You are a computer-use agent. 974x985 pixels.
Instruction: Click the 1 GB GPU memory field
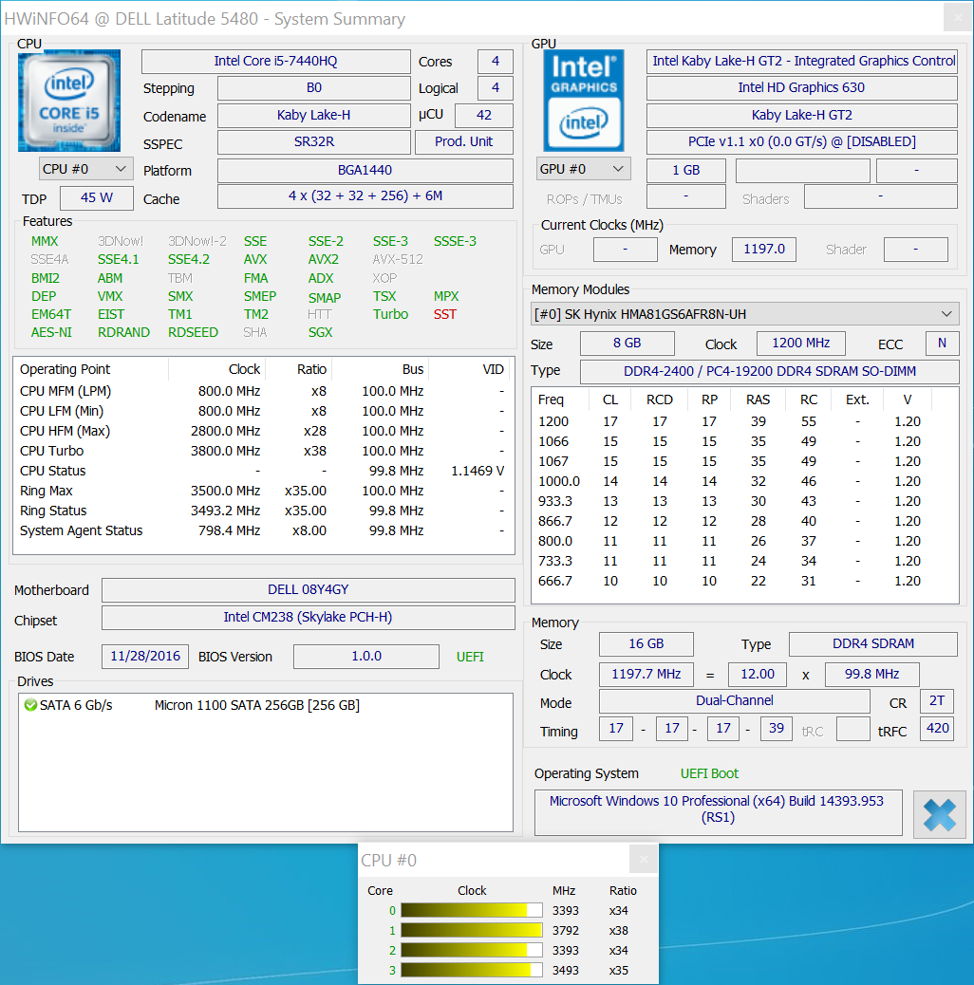686,170
